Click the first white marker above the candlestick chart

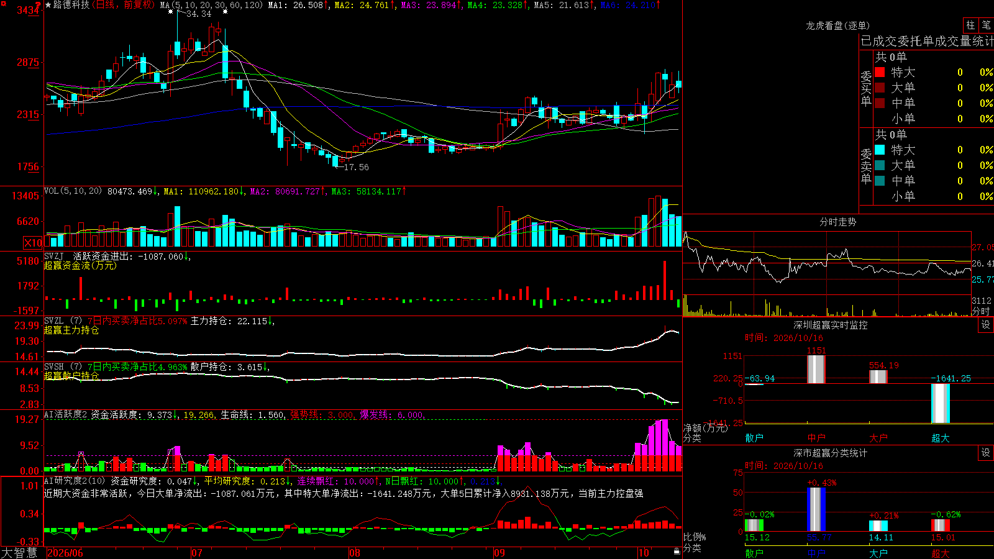coord(171,11)
